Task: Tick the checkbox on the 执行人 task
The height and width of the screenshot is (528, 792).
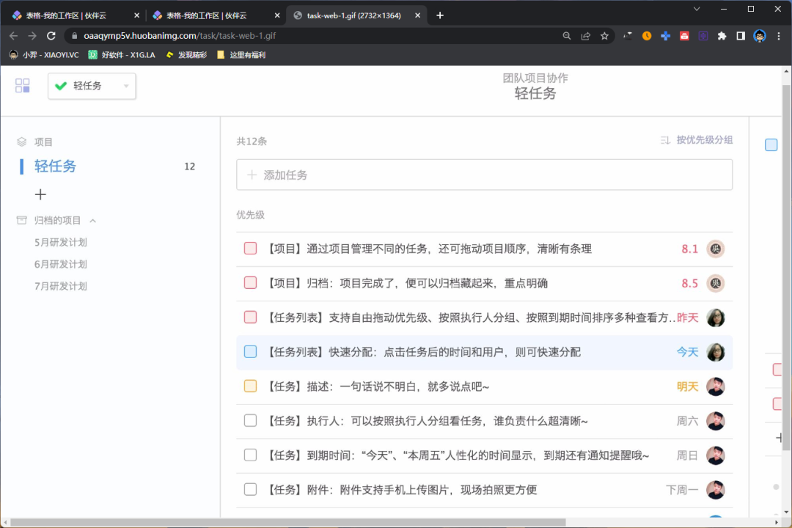Action: (x=250, y=421)
